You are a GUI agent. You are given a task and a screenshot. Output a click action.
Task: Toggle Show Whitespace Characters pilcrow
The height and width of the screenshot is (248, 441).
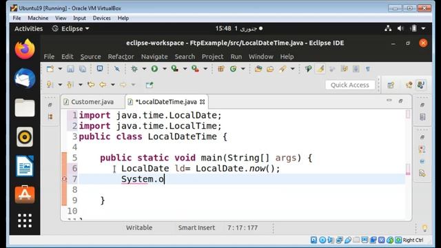(x=368, y=69)
